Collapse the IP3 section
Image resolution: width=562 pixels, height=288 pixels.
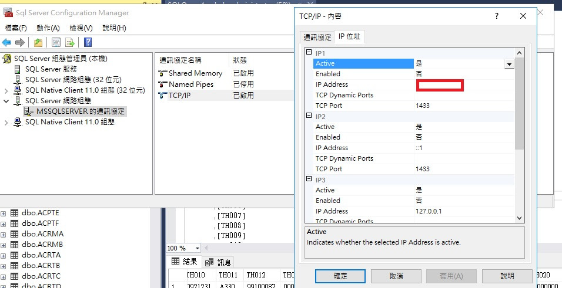(x=309, y=179)
